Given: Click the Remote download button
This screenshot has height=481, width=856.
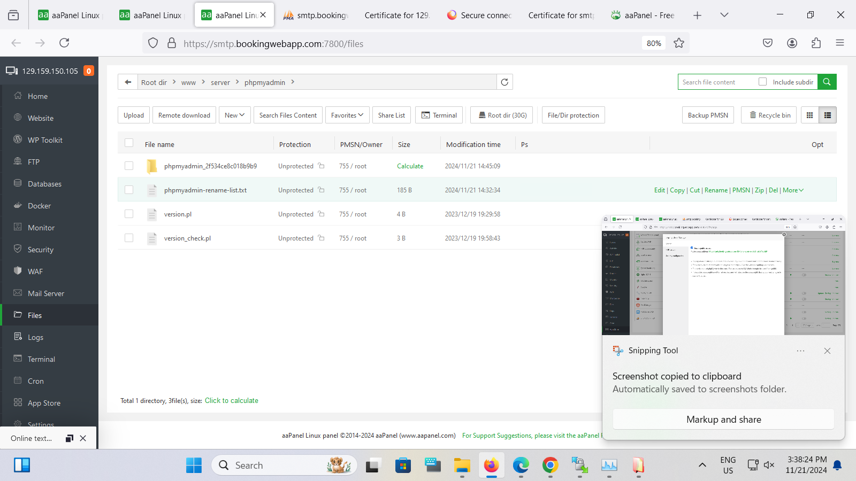Looking at the screenshot, I should [184, 115].
